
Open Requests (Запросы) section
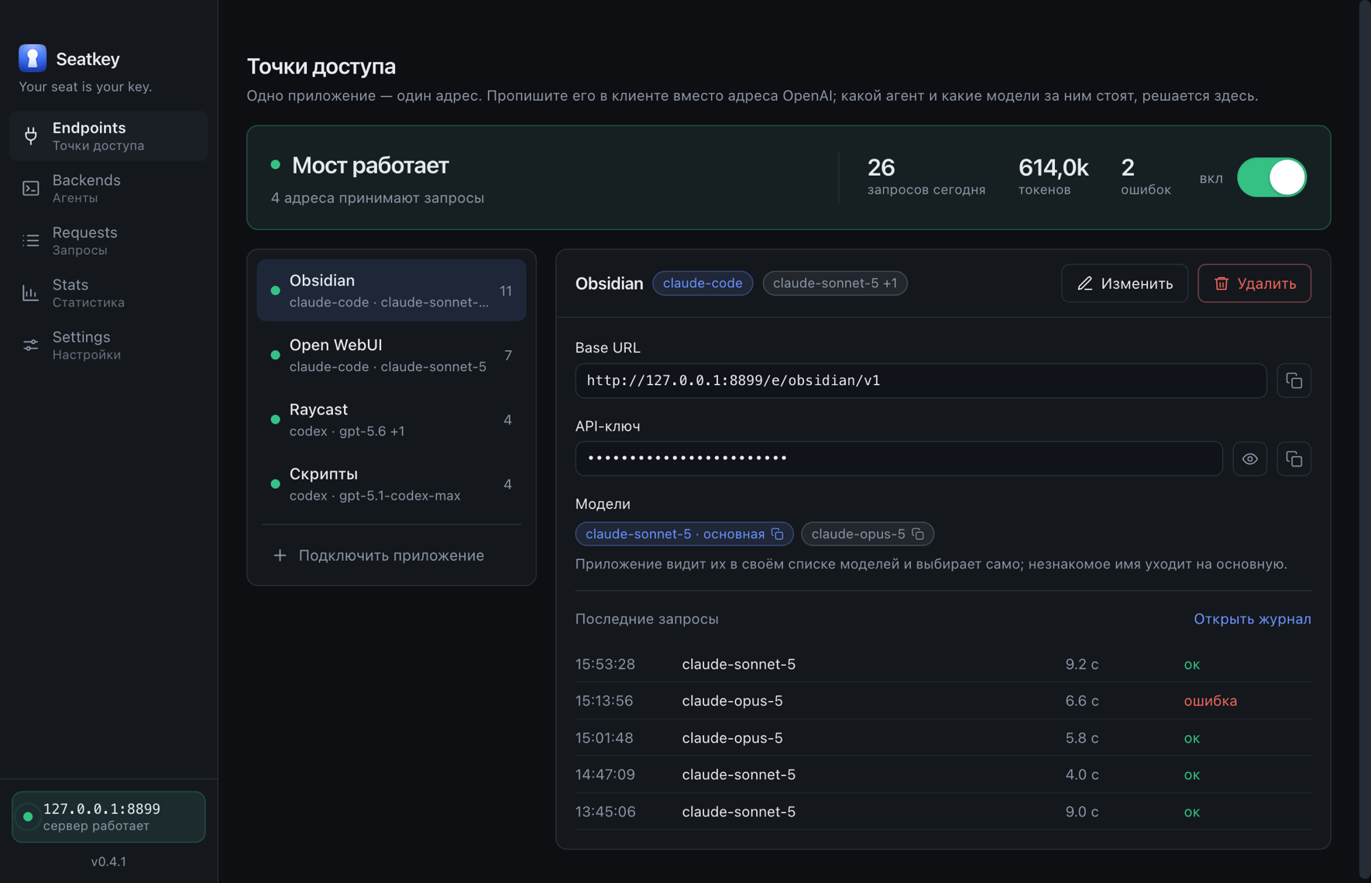108,240
